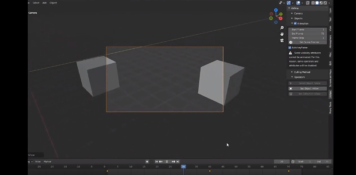The width and height of the screenshot is (356, 175).
Task: Switch to wireframe viewport shading
Action: click(x=313, y=3)
